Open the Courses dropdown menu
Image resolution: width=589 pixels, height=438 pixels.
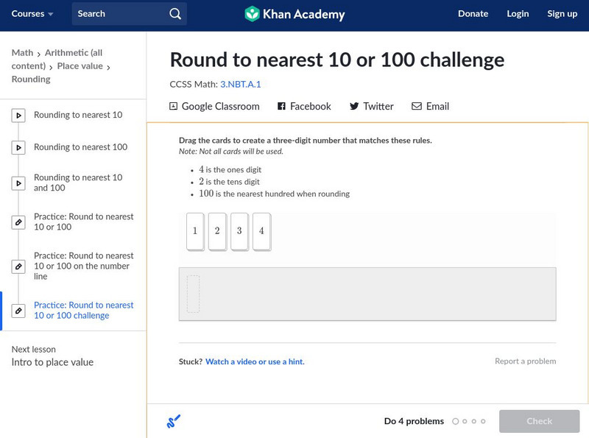coord(32,14)
